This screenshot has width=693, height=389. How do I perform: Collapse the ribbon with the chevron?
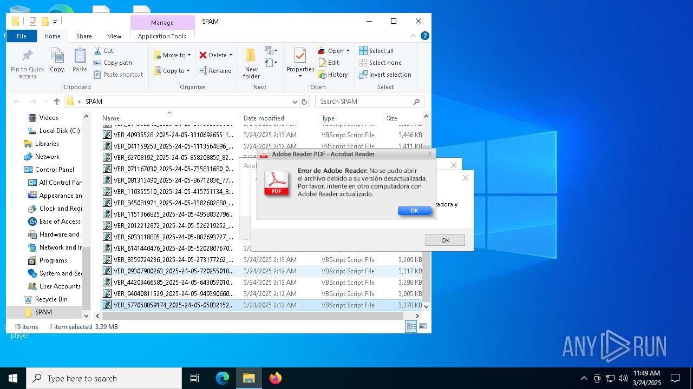413,36
